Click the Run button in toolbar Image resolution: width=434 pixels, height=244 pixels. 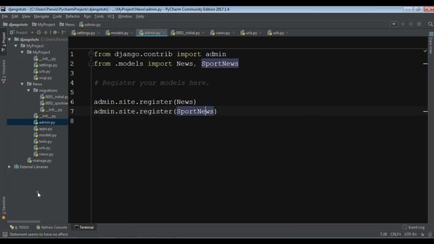pyautogui.click(x=403, y=24)
